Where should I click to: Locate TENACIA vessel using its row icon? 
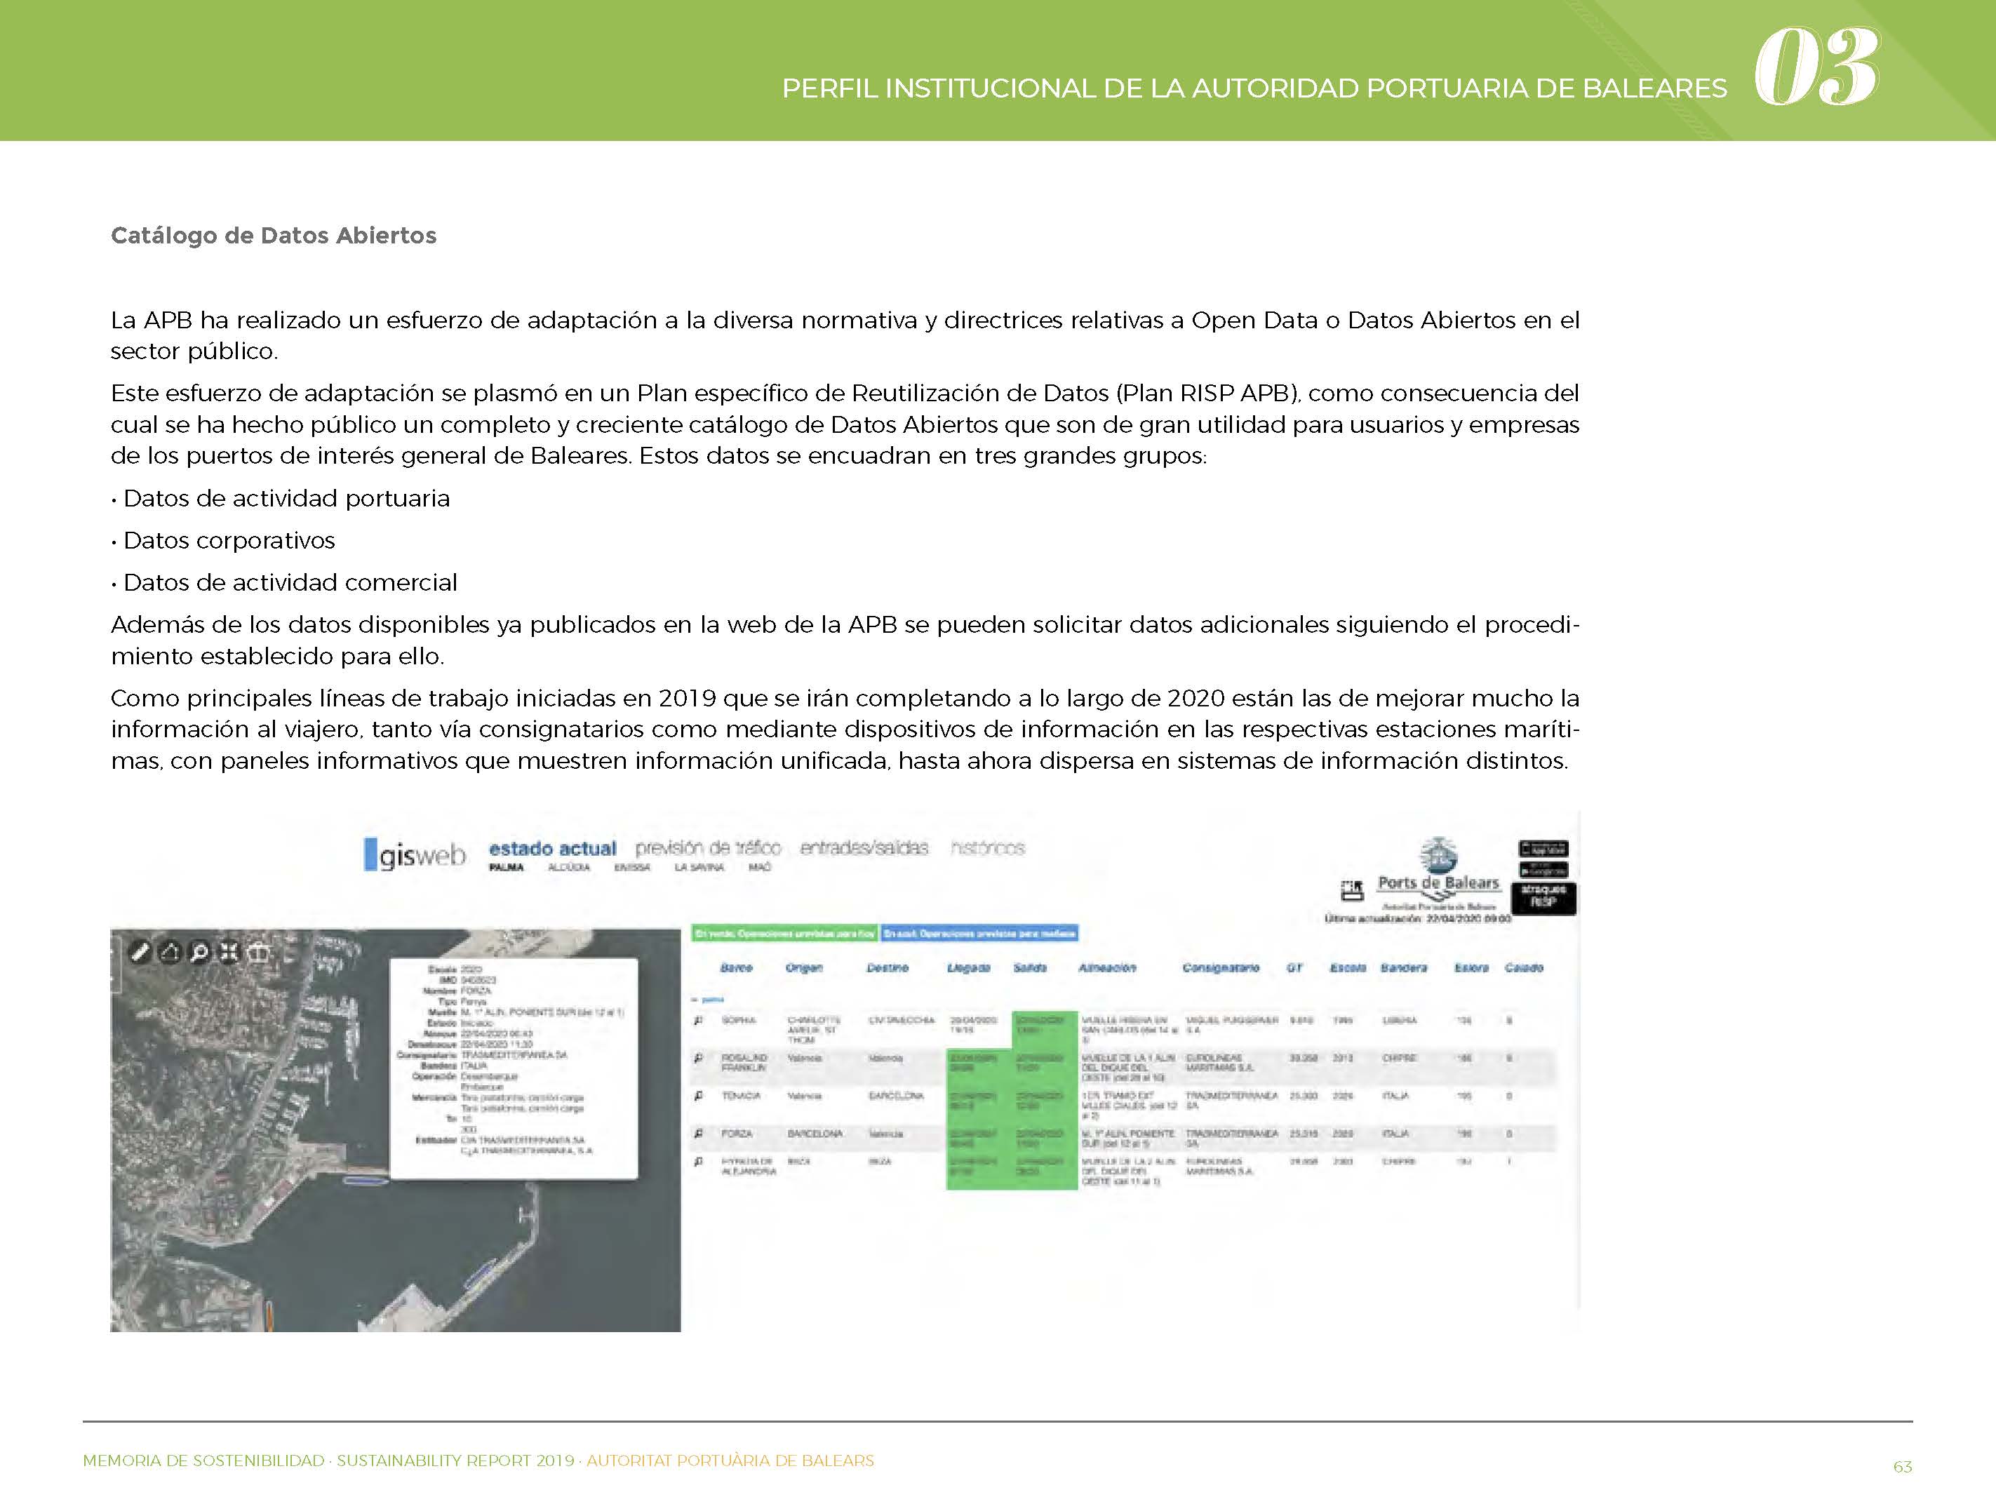point(698,1096)
